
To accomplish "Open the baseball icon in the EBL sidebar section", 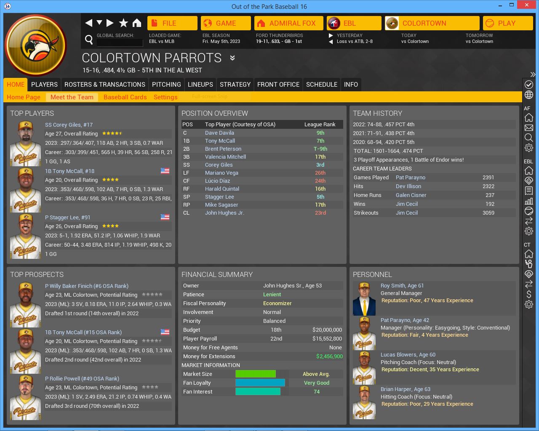I will (x=529, y=211).
